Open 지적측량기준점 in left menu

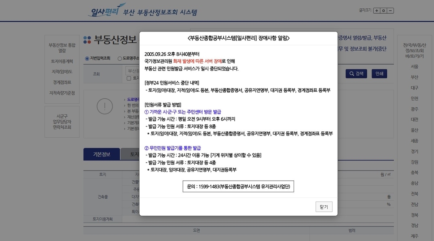pyautogui.click(x=62, y=93)
